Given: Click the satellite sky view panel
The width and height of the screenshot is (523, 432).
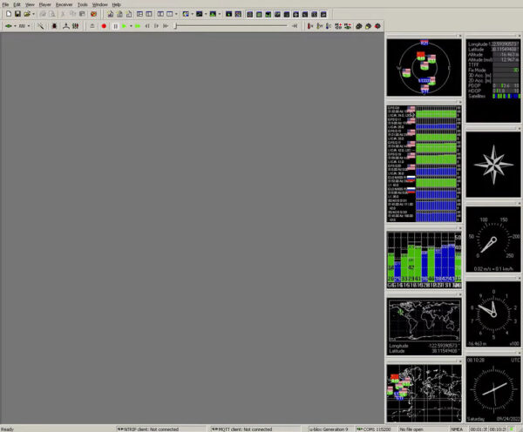Looking at the screenshot, I should tap(424, 70).
